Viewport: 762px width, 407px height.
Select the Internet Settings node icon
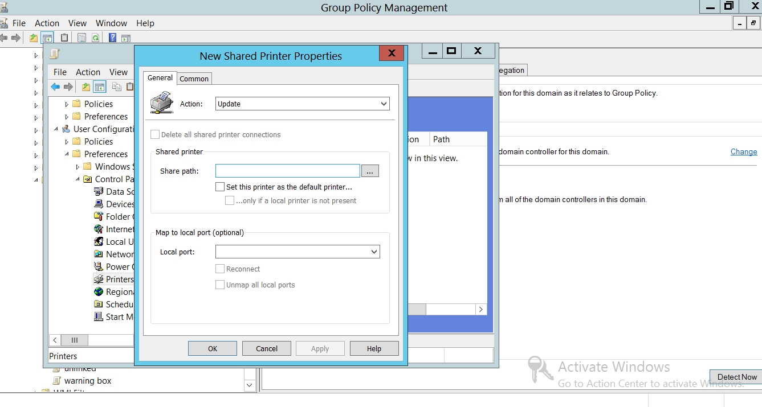[99, 229]
